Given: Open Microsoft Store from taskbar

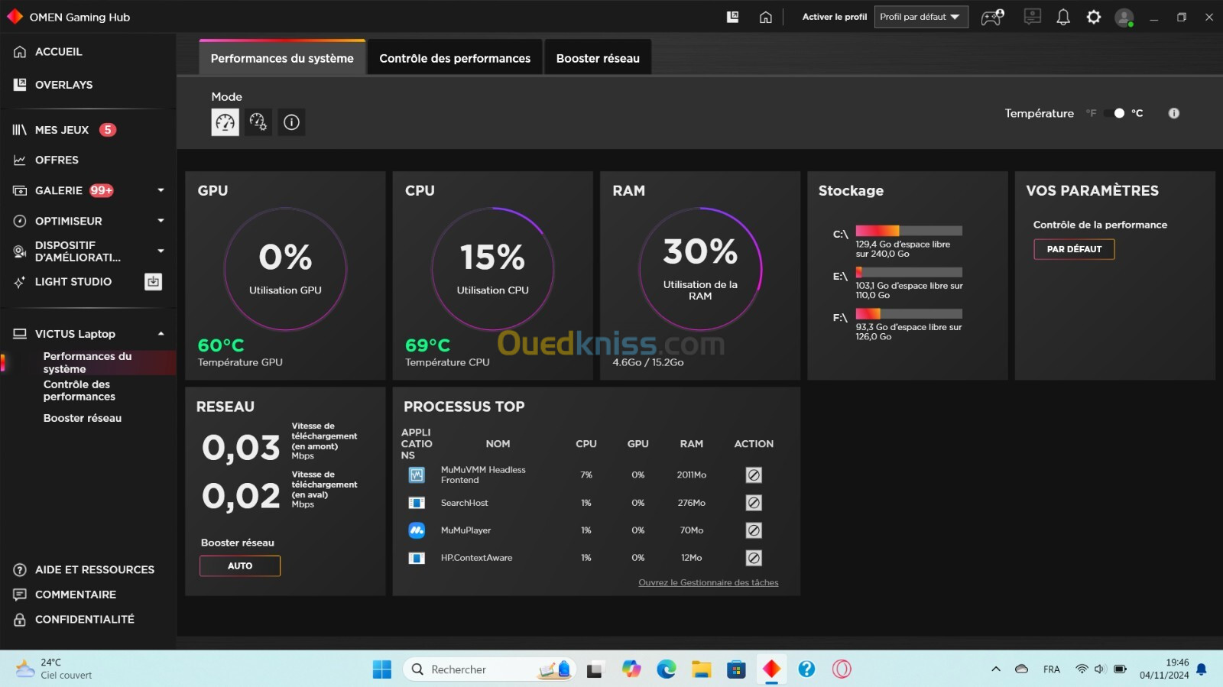Looking at the screenshot, I should pos(736,669).
